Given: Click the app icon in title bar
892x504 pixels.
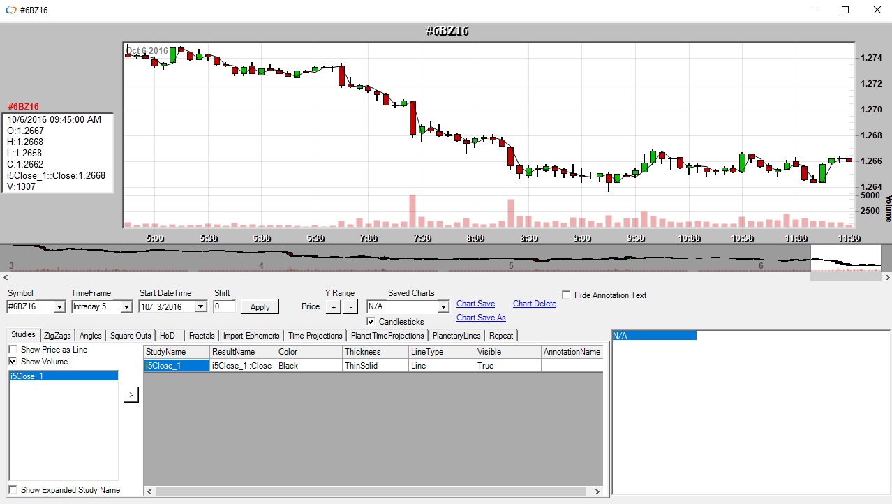Looking at the screenshot, I should pyautogui.click(x=11, y=10).
